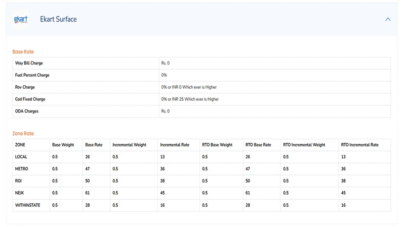
Task: Click LOCAL row Base Weight 0.5
Action: coord(55,157)
